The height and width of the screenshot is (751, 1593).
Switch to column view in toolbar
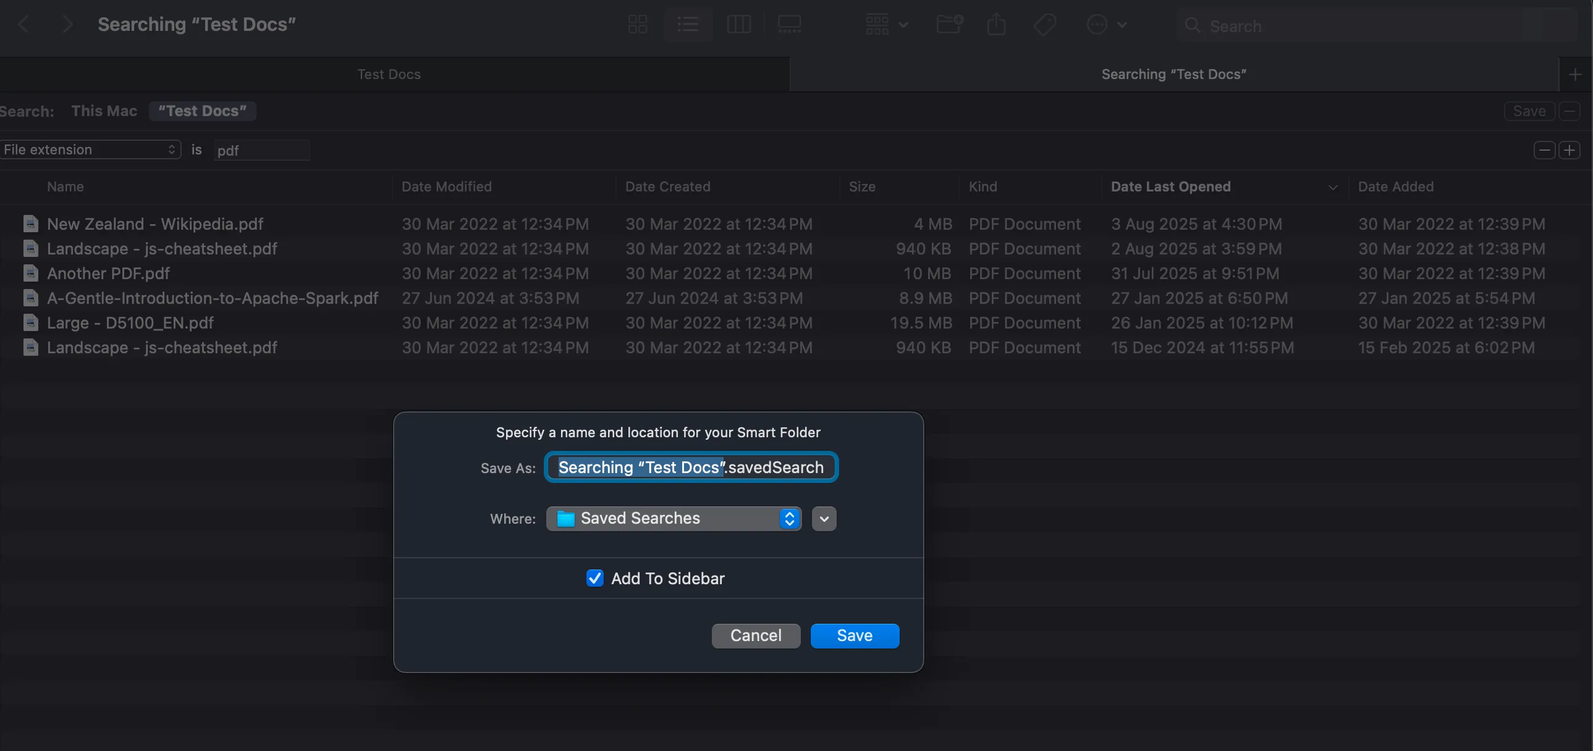click(738, 25)
